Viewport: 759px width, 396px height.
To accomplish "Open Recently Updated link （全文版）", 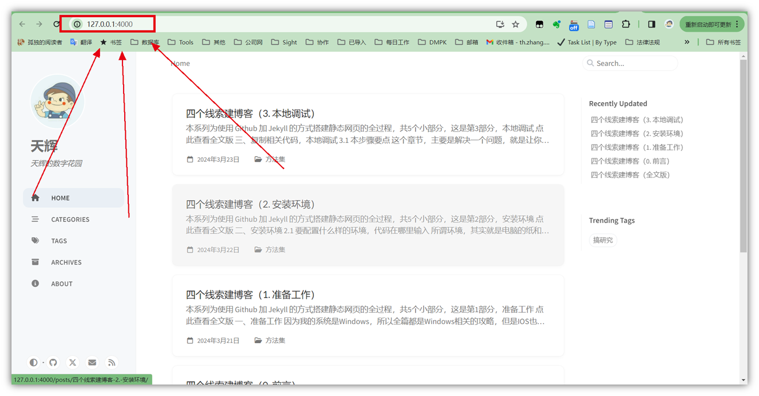I will pos(630,175).
